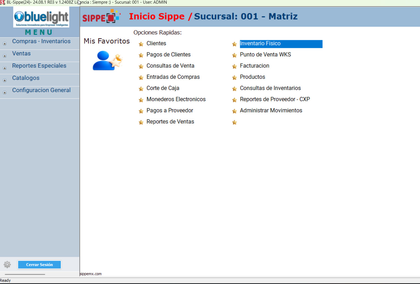Expand the Compras - Inventarios menu section
The image size is (420, 284).
click(4, 44)
